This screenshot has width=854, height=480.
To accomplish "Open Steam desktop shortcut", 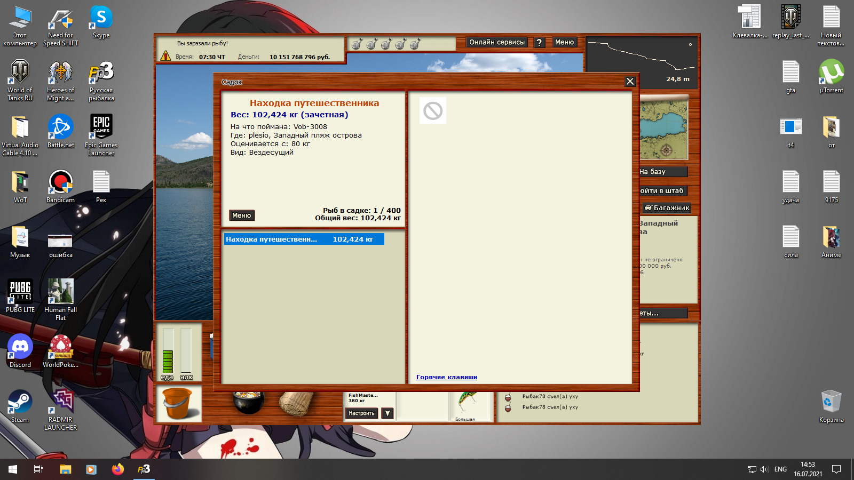I will (20, 406).
